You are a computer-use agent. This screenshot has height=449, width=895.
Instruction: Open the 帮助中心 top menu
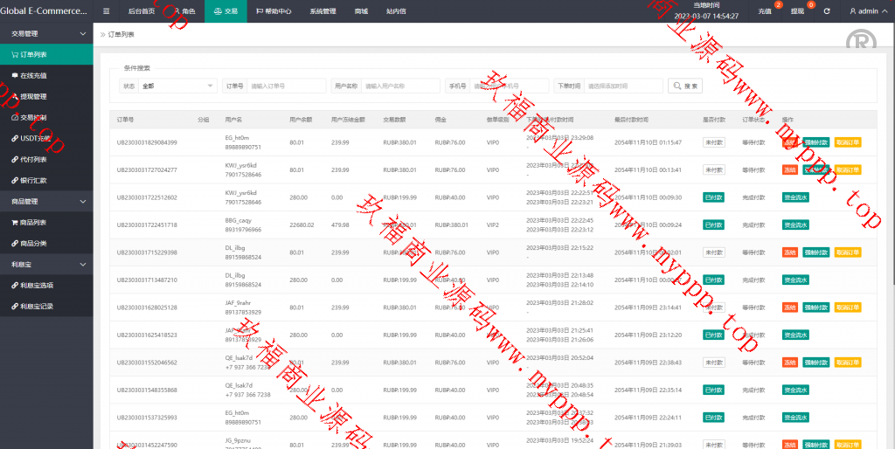(x=273, y=11)
